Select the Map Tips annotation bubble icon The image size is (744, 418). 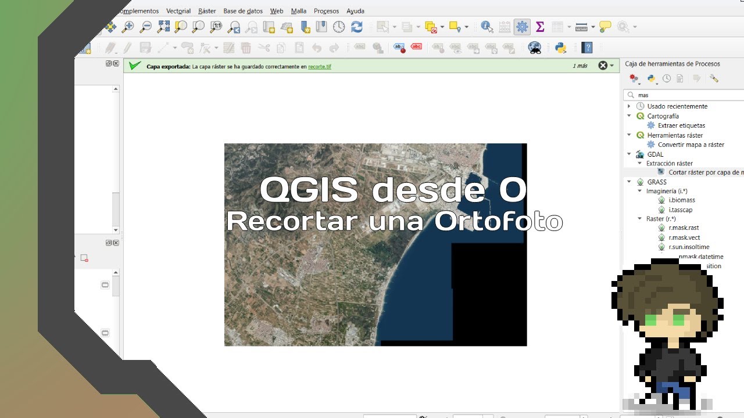(605, 27)
